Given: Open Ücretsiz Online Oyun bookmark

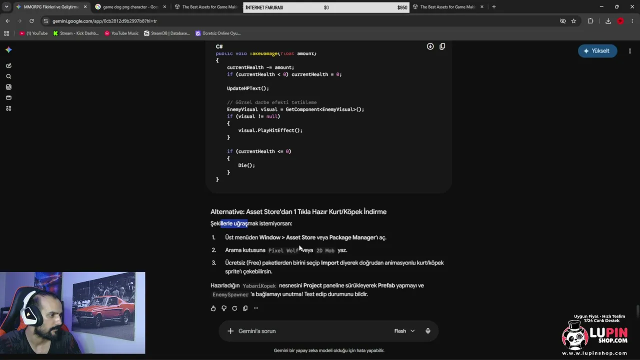Looking at the screenshot, I should coord(218,33).
